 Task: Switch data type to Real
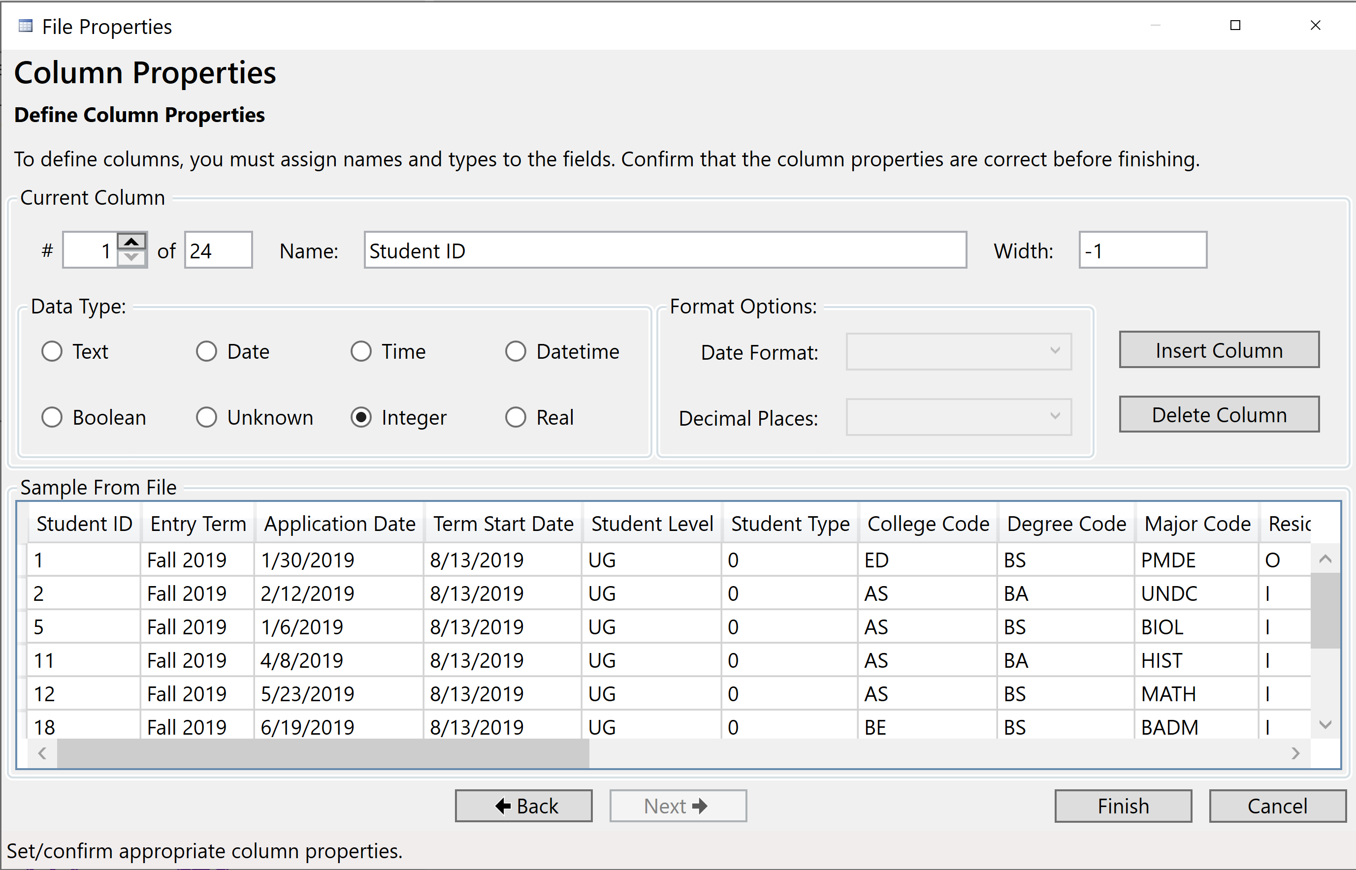coord(516,417)
